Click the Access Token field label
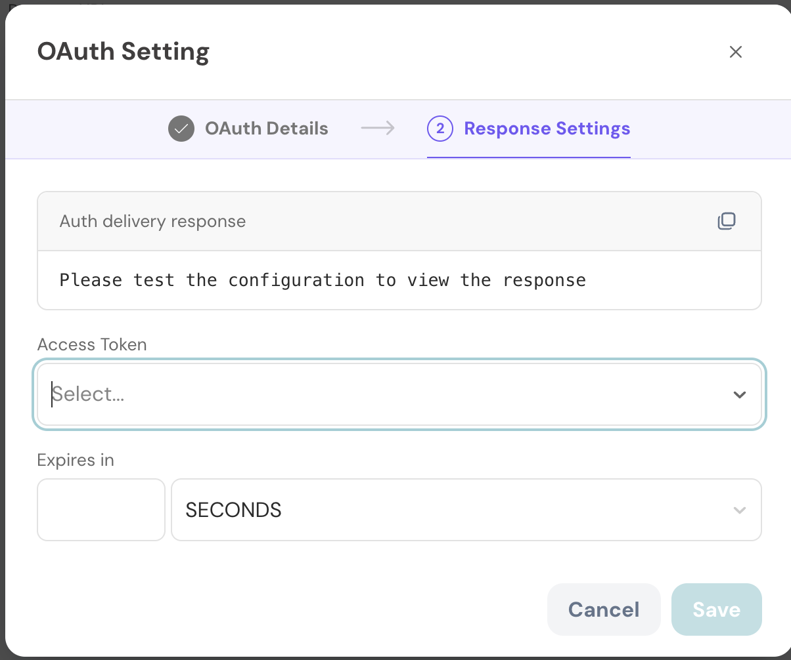This screenshot has height=660, width=791. click(92, 344)
